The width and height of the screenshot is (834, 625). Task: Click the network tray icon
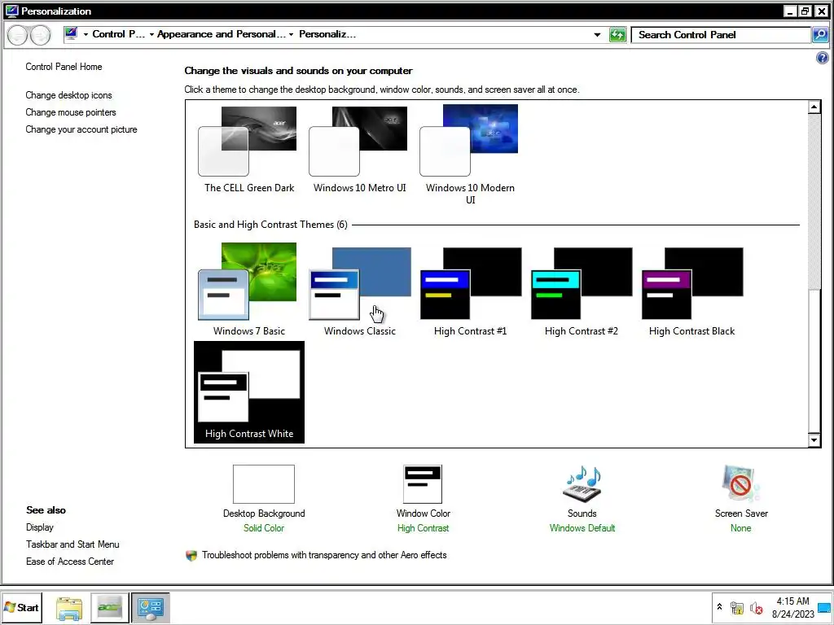737,607
